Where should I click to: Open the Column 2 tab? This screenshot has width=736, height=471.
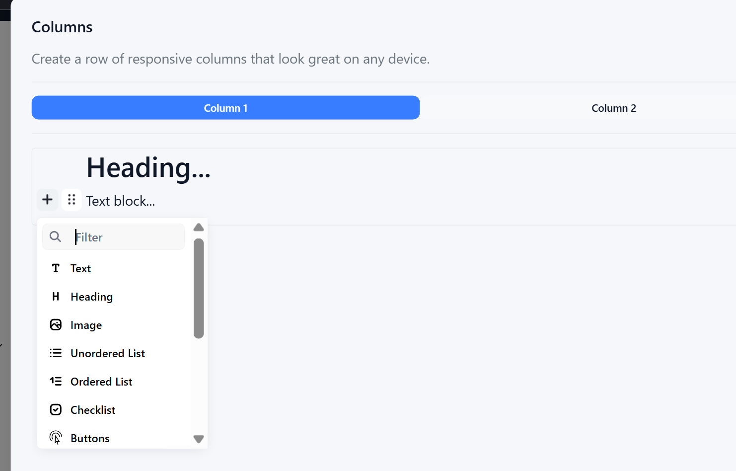click(x=613, y=108)
